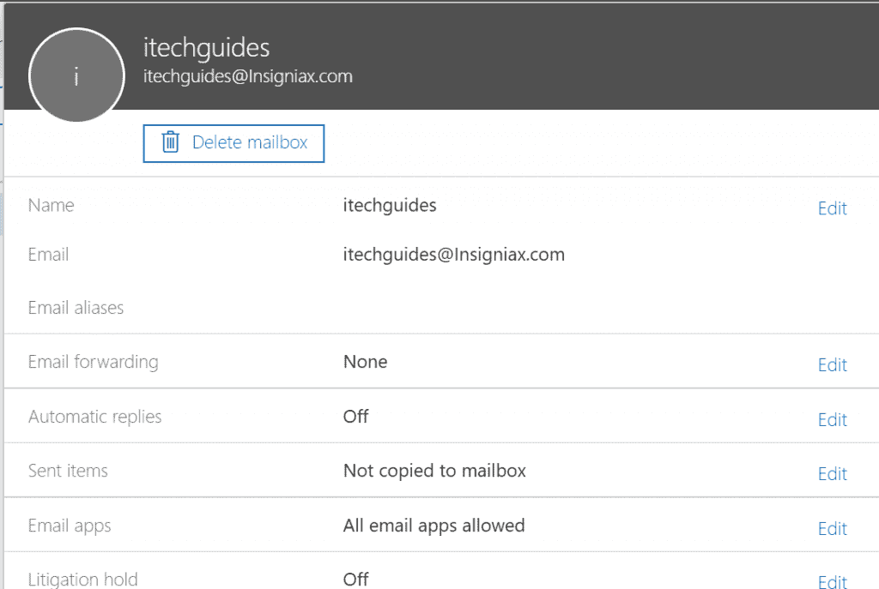Click the circular profile avatar with letter i
879x589 pixels.
coord(76,75)
